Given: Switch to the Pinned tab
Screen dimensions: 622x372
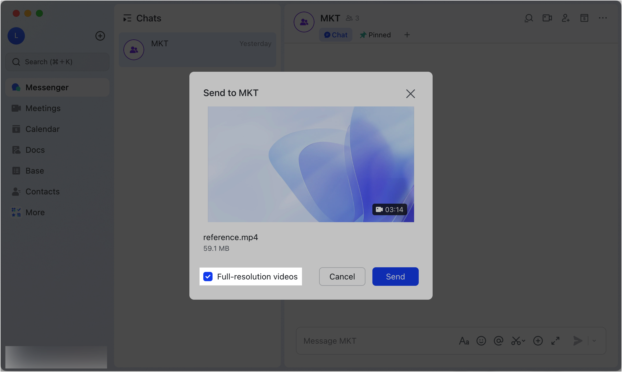Looking at the screenshot, I should coord(375,35).
